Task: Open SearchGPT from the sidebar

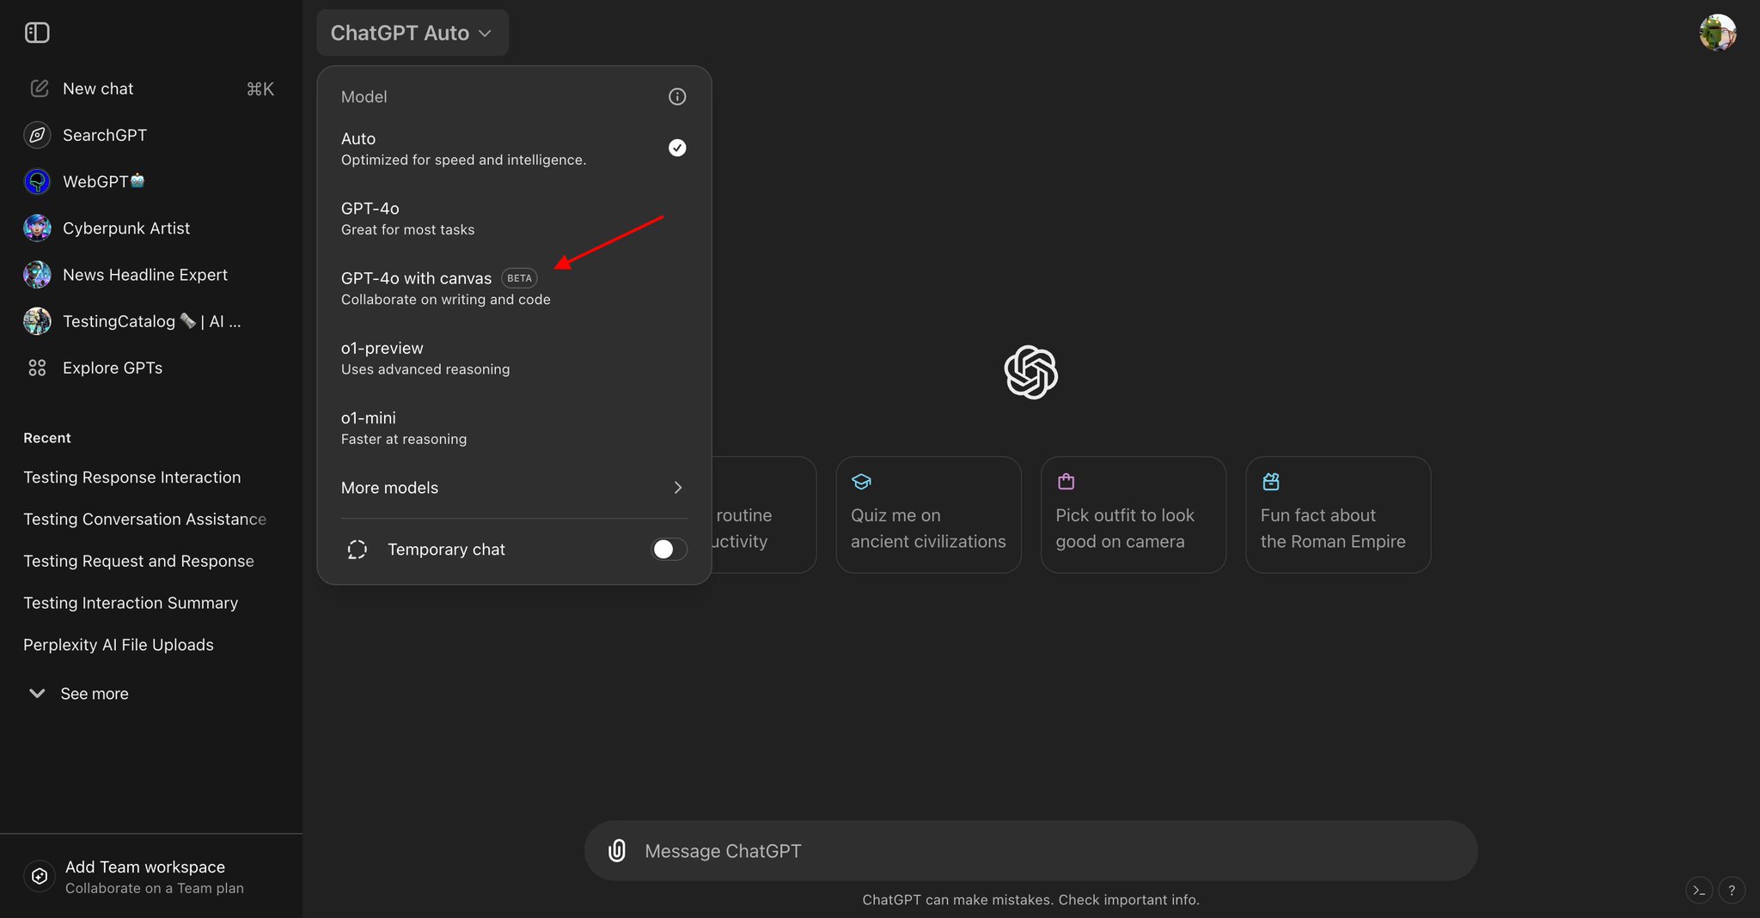Action: pyautogui.click(x=151, y=135)
